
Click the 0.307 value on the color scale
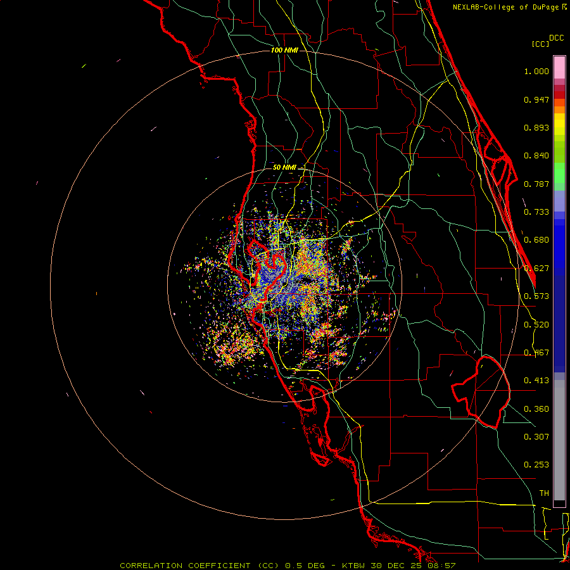point(536,437)
